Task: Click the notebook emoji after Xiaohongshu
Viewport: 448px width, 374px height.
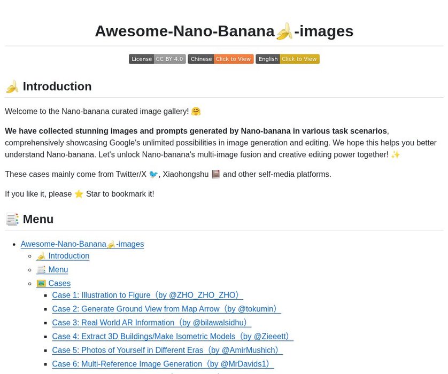Action: tap(216, 174)
